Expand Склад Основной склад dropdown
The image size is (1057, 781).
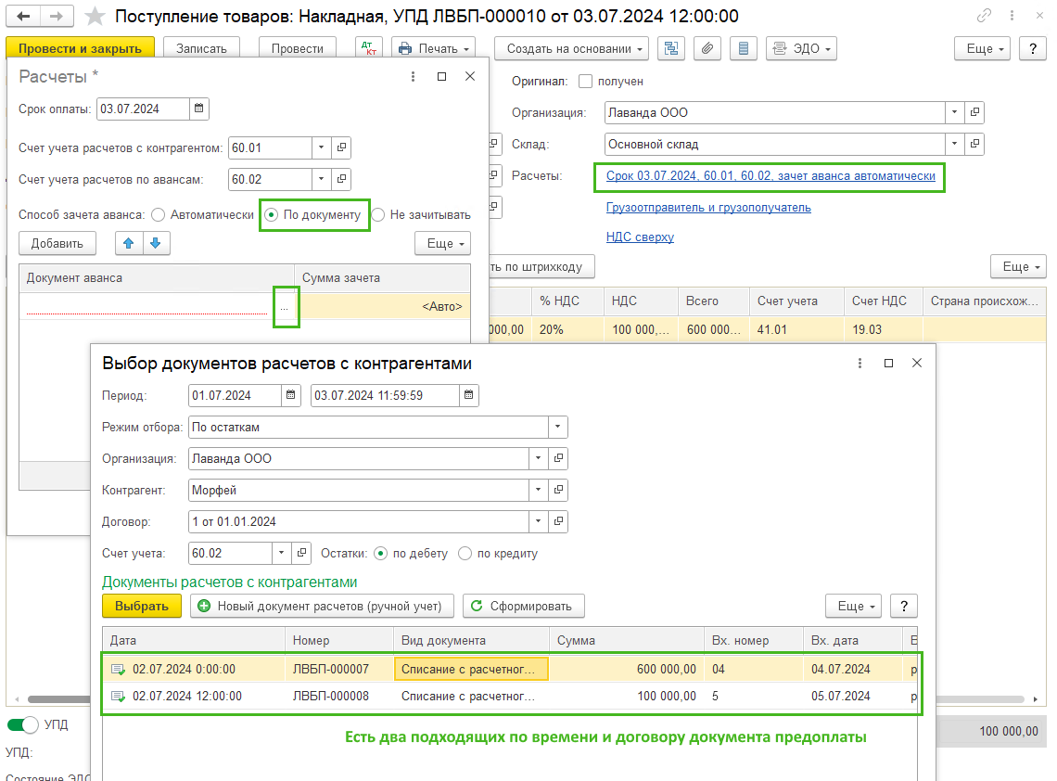coord(954,144)
